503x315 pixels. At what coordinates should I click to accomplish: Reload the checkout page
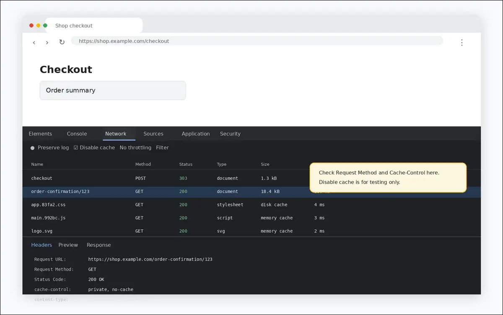click(62, 42)
